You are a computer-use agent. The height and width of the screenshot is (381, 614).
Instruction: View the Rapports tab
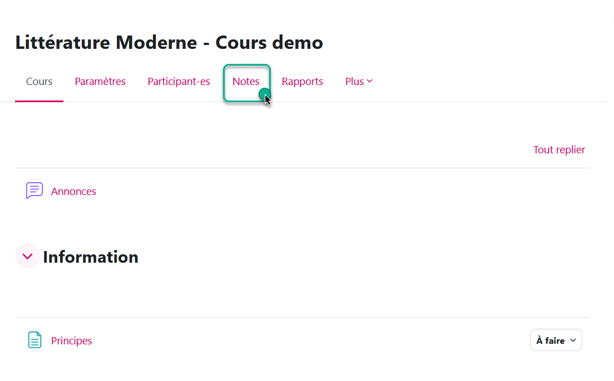point(302,82)
